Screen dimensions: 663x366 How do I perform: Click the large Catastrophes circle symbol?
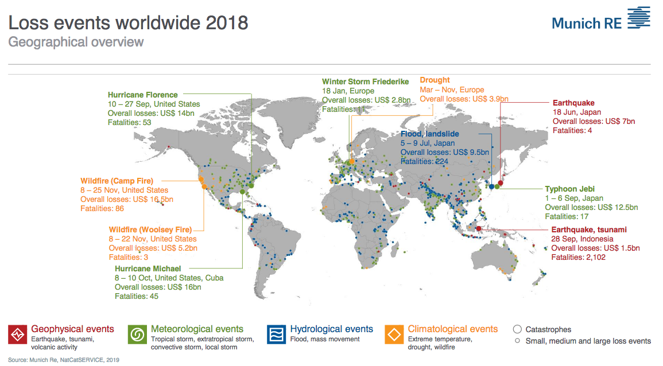point(517,329)
